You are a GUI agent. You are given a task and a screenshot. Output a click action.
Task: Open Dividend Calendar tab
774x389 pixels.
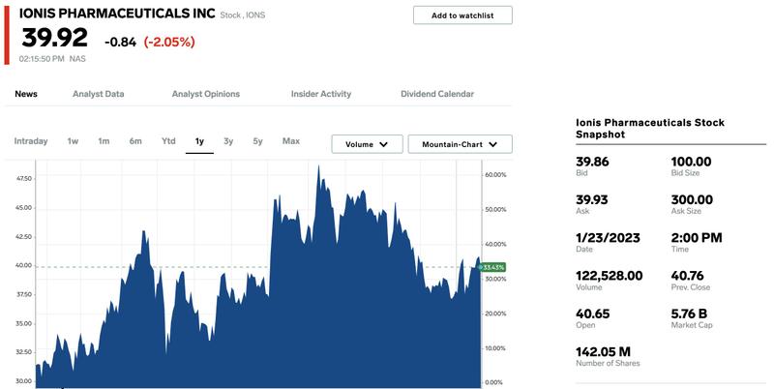click(x=437, y=94)
